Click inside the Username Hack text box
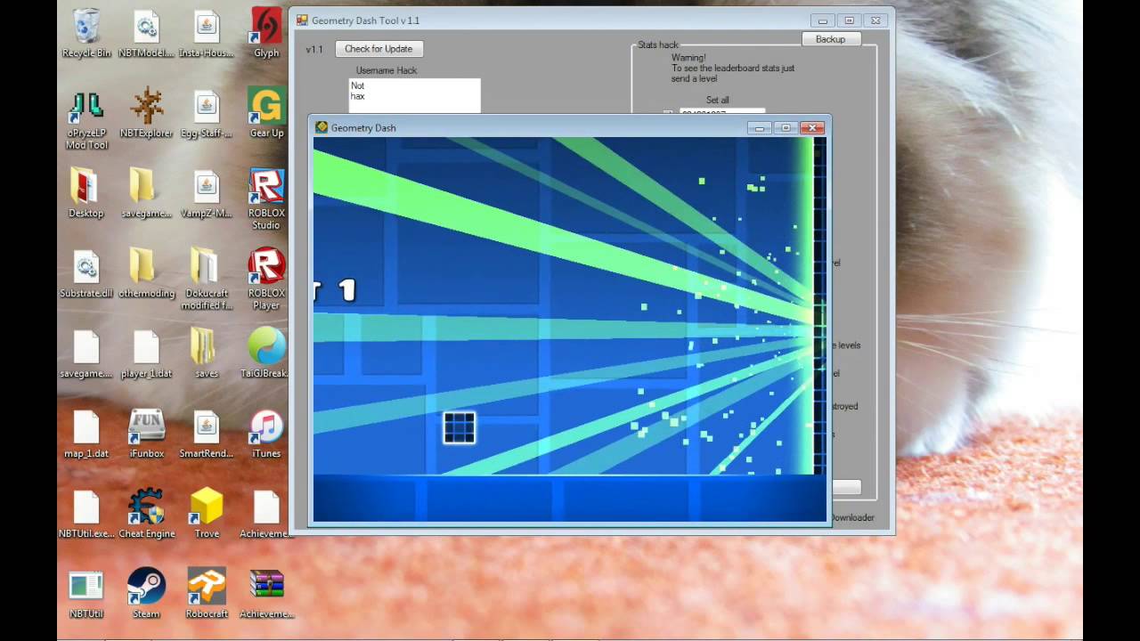 click(414, 96)
